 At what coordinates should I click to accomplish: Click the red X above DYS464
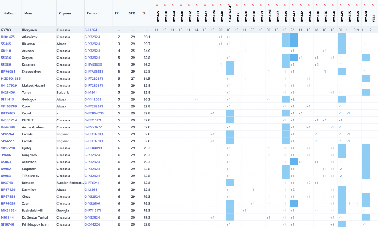tap(365, 5)
